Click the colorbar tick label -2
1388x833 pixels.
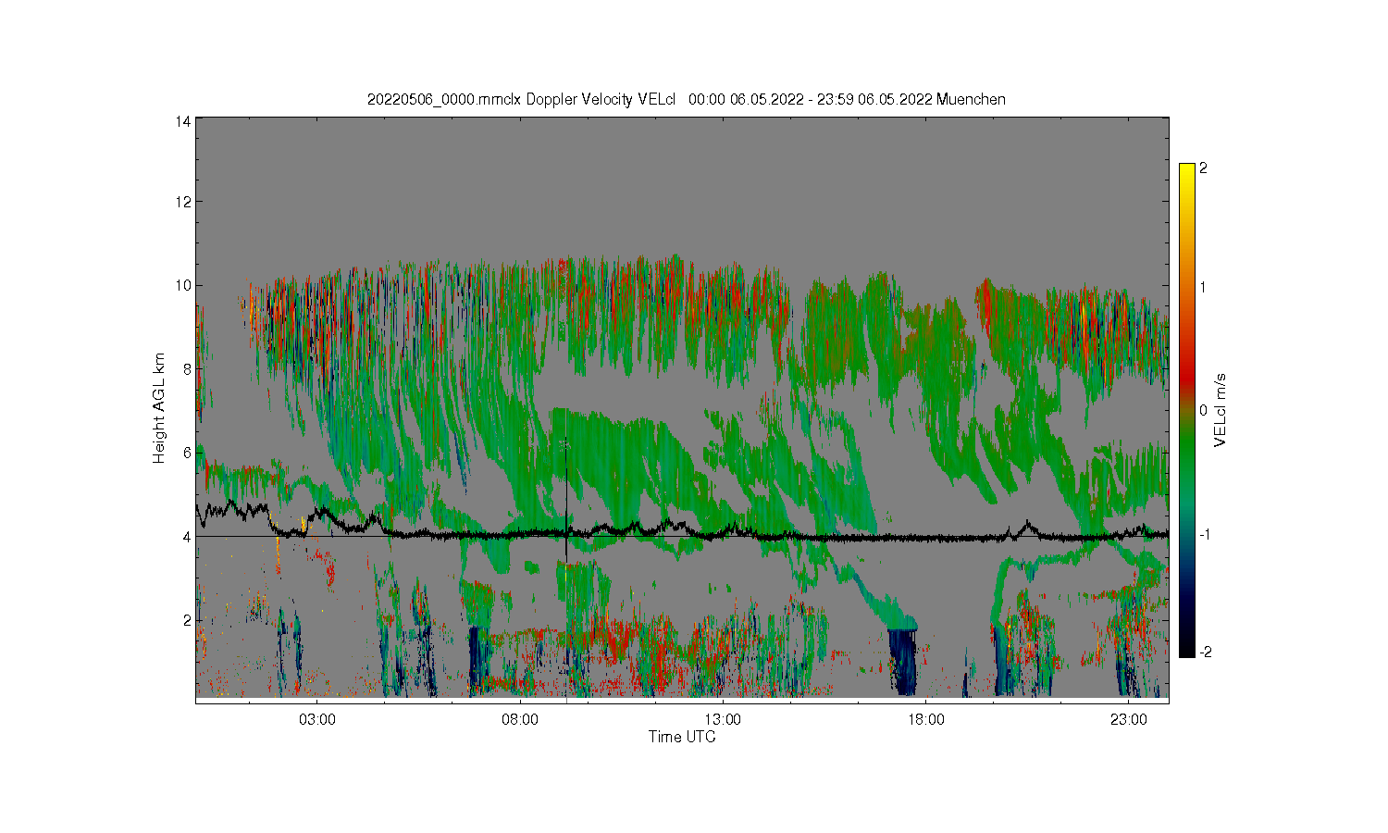coord(1205,653)
